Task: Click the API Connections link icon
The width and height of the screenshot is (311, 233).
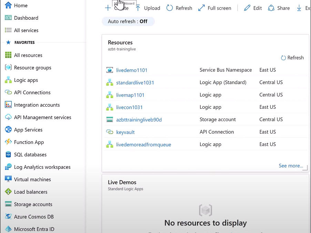Action: pos(8,93)
